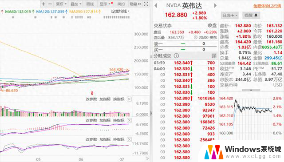
Task: Click 加指标 in the volume panel
Action: 105,99
